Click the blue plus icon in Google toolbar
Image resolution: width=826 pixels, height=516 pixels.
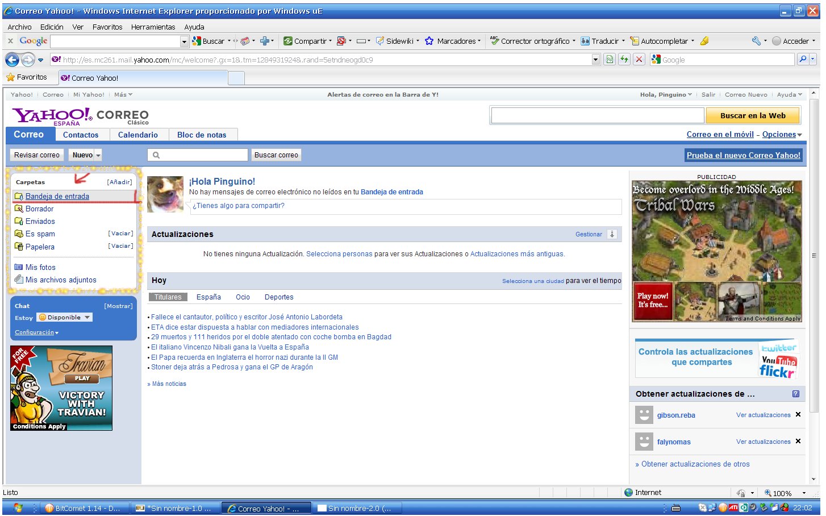click(x=265, y=41)
